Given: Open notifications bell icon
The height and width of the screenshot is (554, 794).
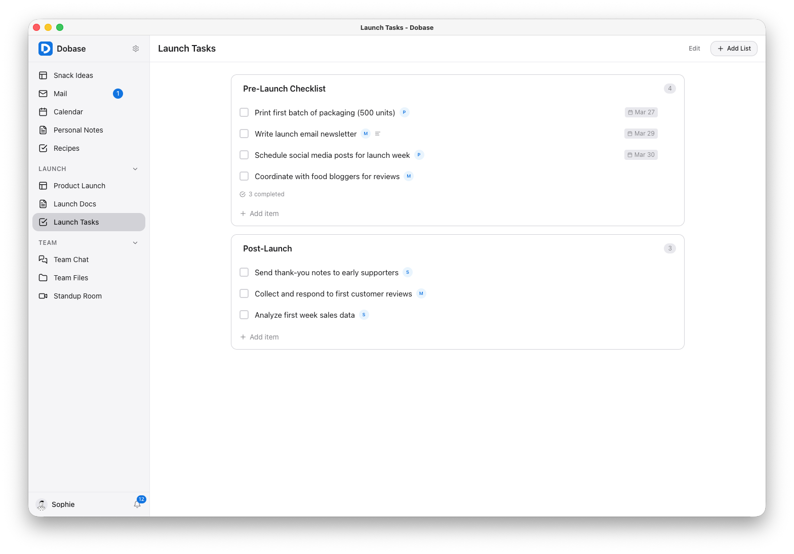Looking at the screenshot, I should pos(137,504).
